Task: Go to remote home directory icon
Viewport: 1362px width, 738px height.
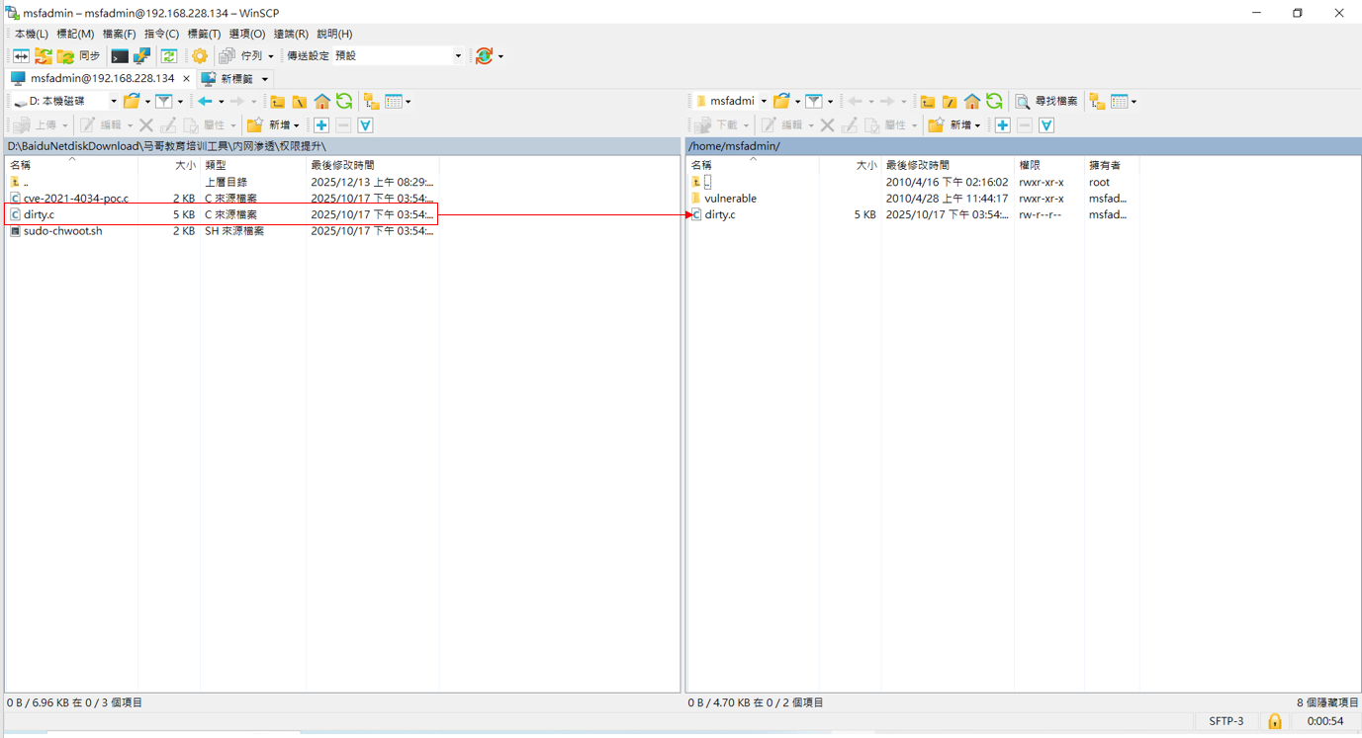Action: [x=972, y=101]
